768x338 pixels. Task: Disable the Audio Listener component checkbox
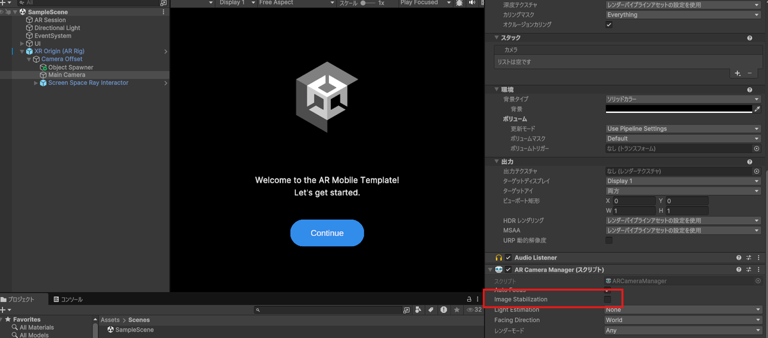pyautogui.click(x=509, y=258)
